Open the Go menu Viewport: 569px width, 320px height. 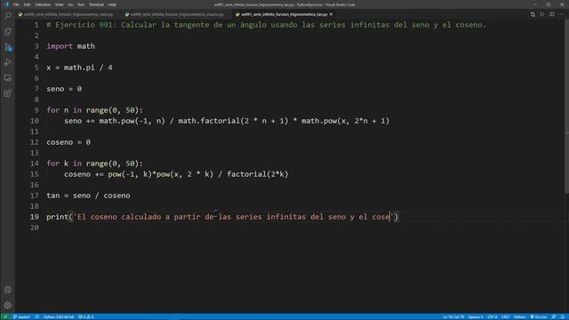[70, 4]
